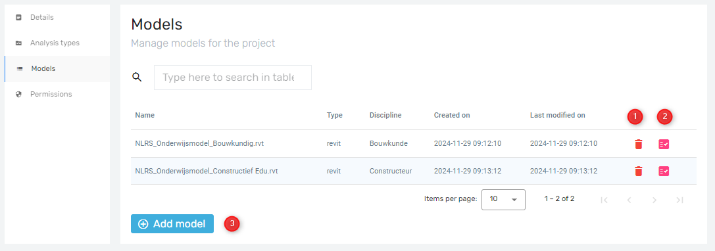Select NLRS_Onderwijsmodel_Constructief Edu.rvt name cell
The height and width of the screenshot is (251, 715).
pyautogui.click(x=207, y=171)
